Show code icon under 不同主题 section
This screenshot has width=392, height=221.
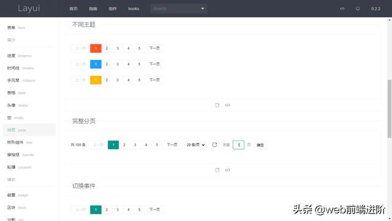point(227,105)
